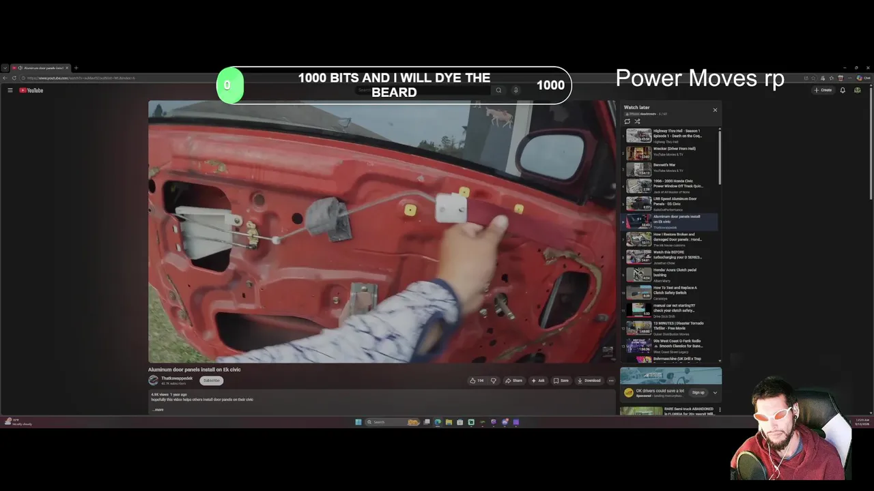
Task: Open the YouTube hamburger guide menu
Action: [x=10, y=90]
